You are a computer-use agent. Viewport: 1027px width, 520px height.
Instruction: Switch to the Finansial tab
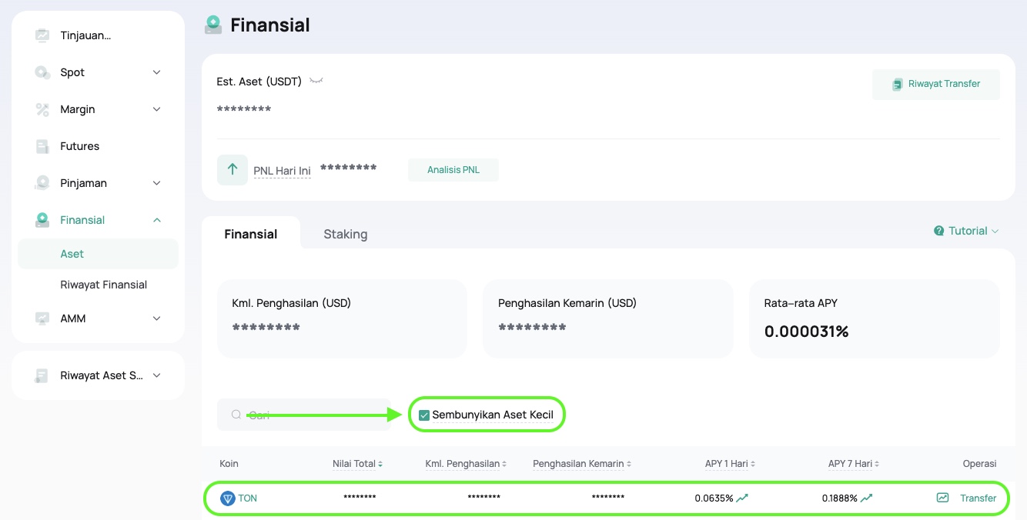click(x=251, y=234)
